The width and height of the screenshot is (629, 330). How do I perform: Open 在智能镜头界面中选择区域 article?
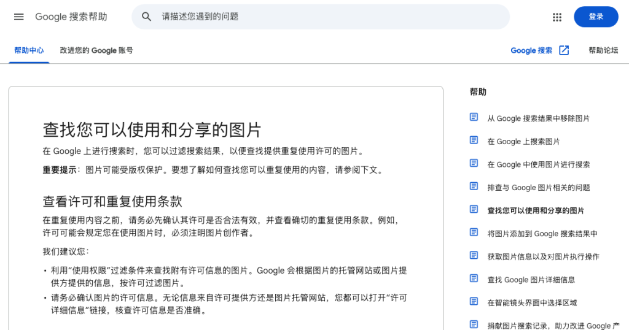point(532,303)
